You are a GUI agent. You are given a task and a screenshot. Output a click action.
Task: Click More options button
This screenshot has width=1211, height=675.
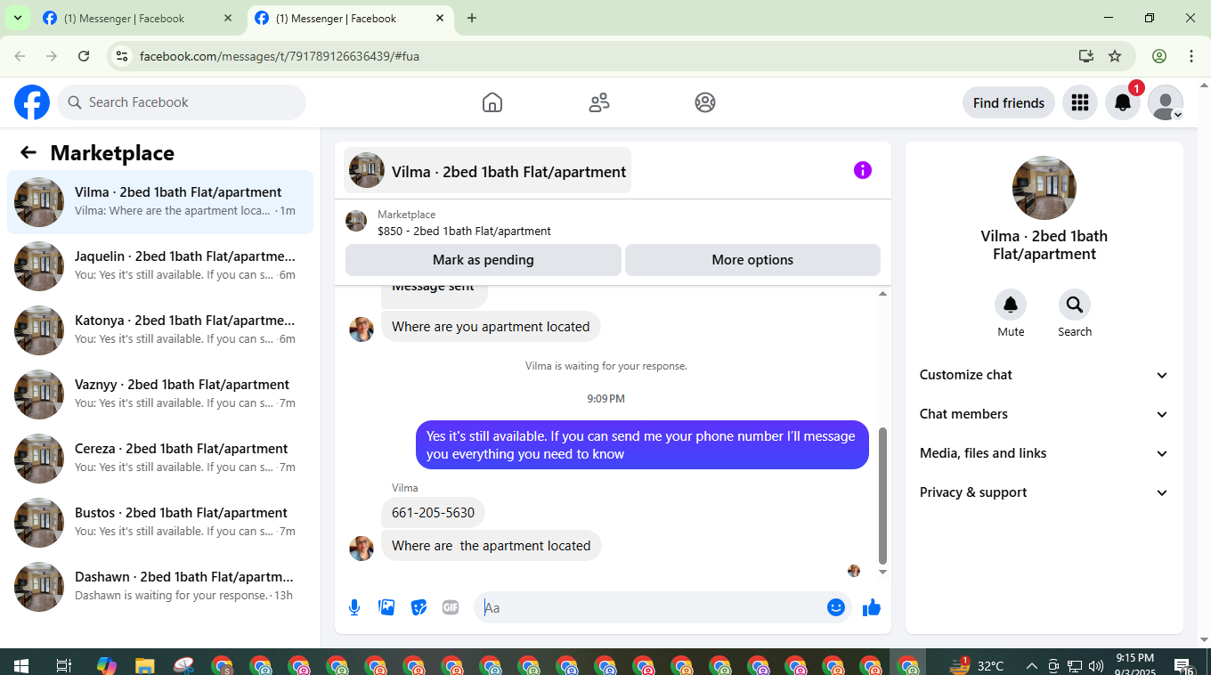click(x=752, y=260)
